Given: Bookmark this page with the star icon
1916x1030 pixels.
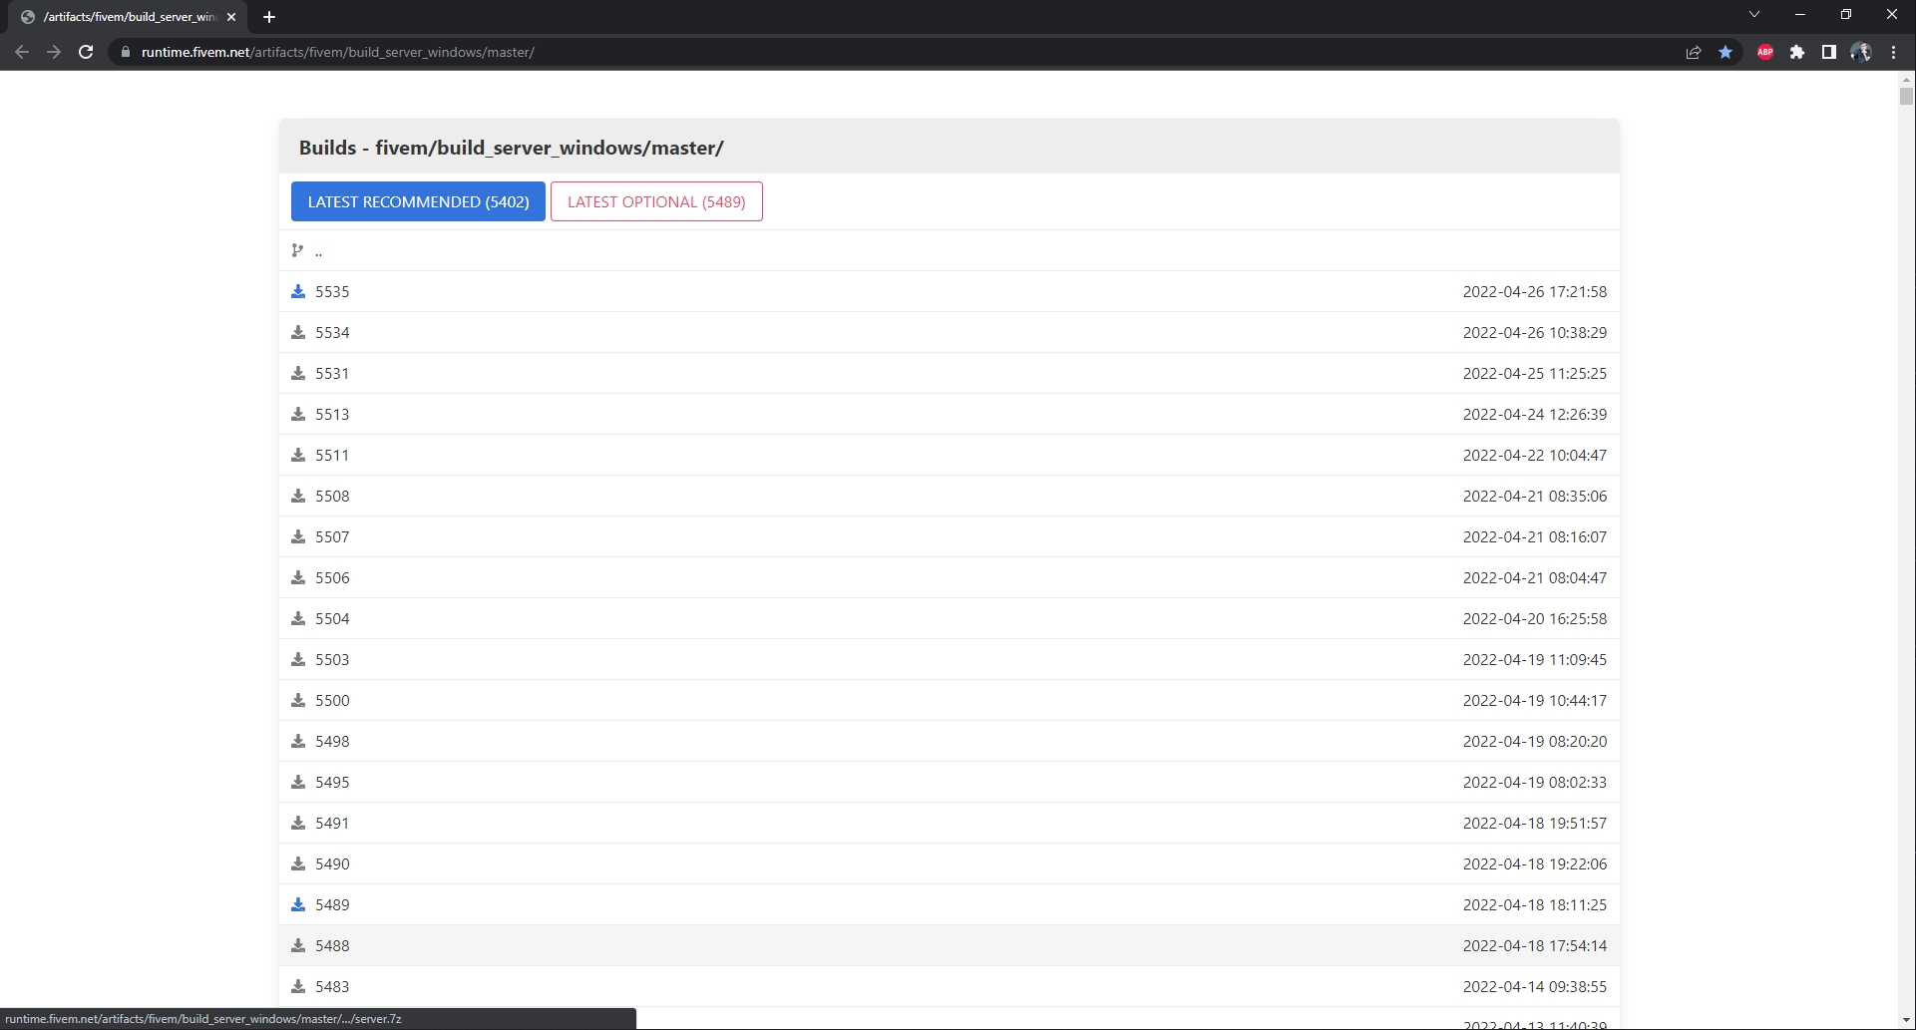Looking at the screenshot, I should point(1725,52).
